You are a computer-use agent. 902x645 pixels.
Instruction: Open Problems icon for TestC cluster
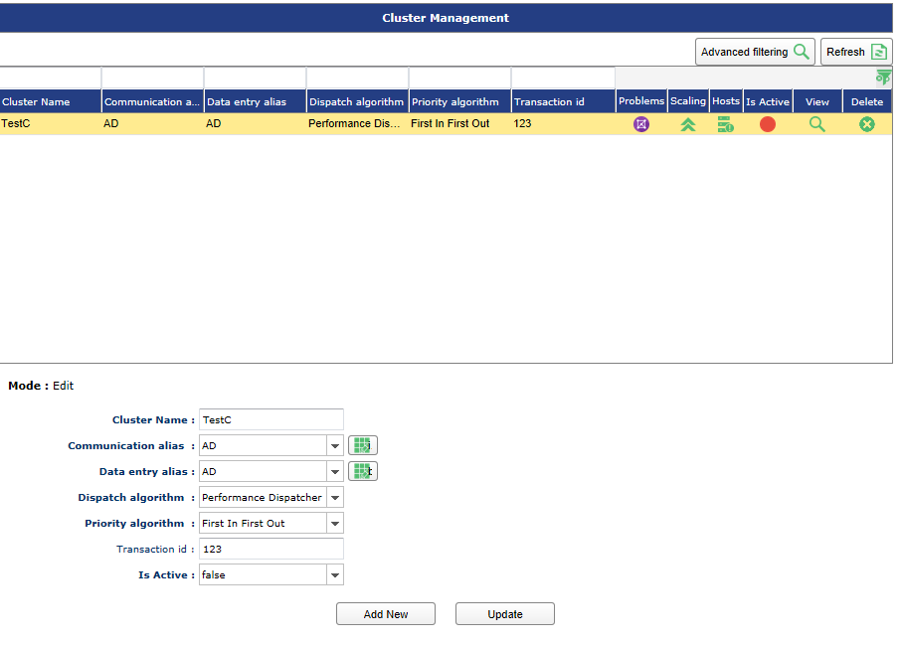[x=640, y=124]
